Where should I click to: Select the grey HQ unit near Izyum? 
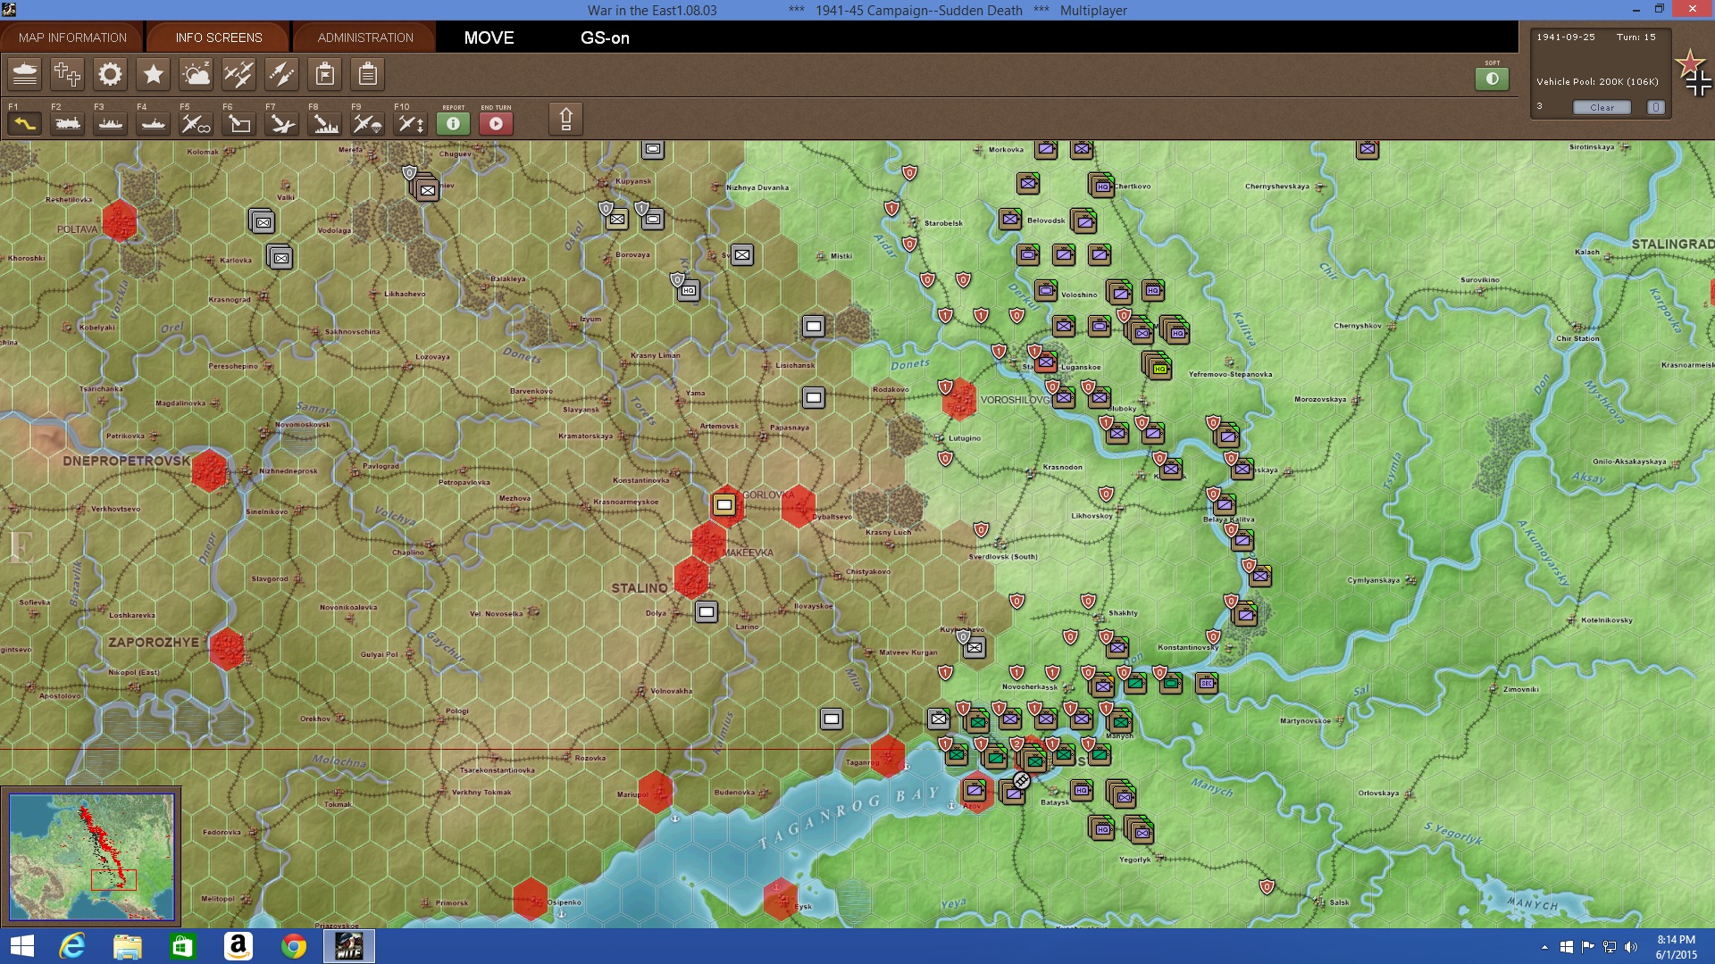[688, 290]
